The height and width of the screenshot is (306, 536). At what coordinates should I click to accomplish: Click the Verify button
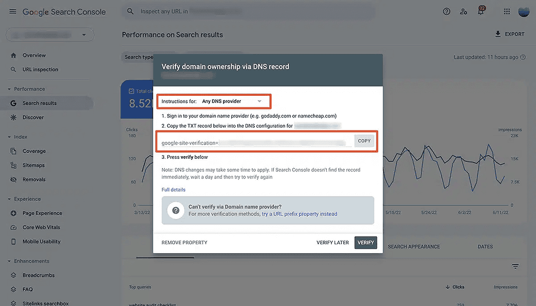(x=365, y=242)
